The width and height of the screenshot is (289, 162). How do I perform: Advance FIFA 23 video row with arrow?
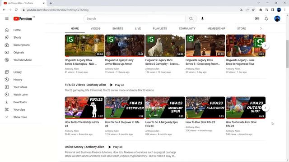click(265, 108)
